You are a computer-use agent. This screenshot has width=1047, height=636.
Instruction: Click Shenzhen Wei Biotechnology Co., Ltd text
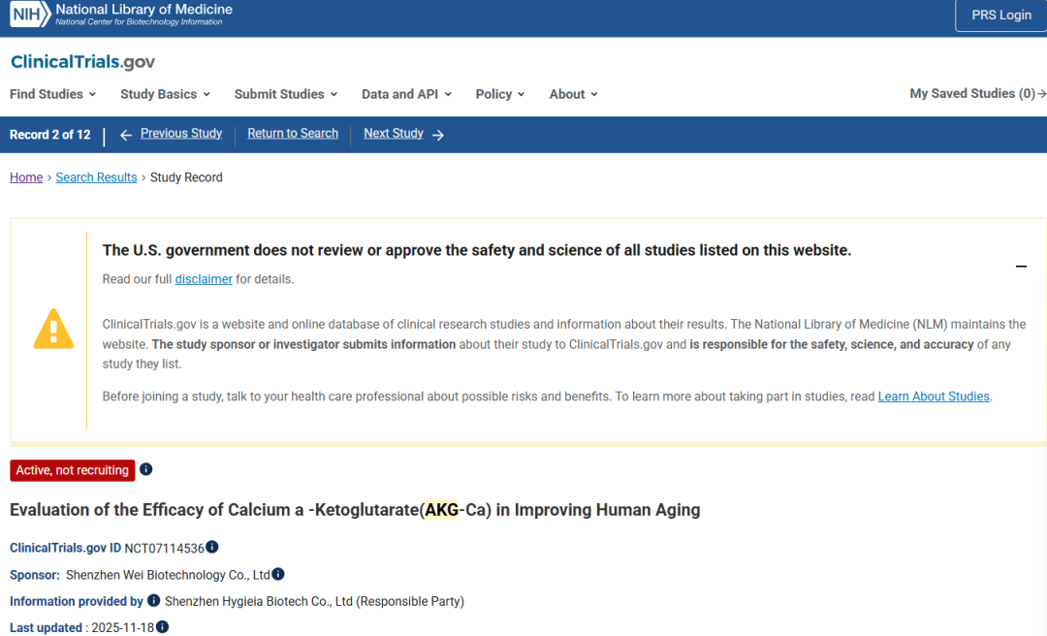168,575
